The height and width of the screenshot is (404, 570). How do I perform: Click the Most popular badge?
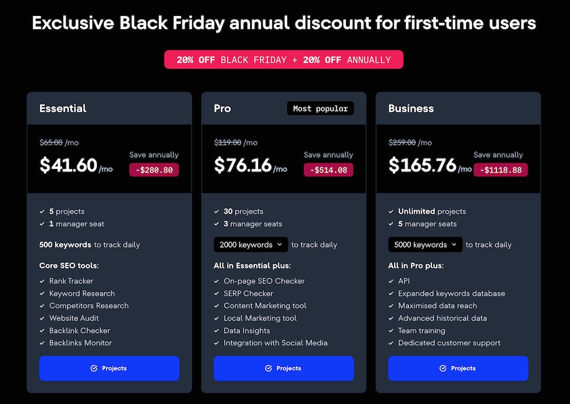pos(320,108)
